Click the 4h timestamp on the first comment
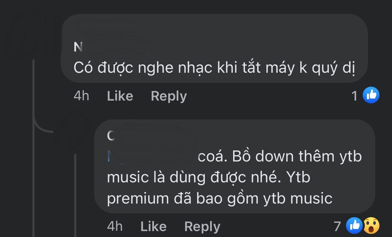The width and height of the screenshot is (392, 237). [x=81, y=96]
